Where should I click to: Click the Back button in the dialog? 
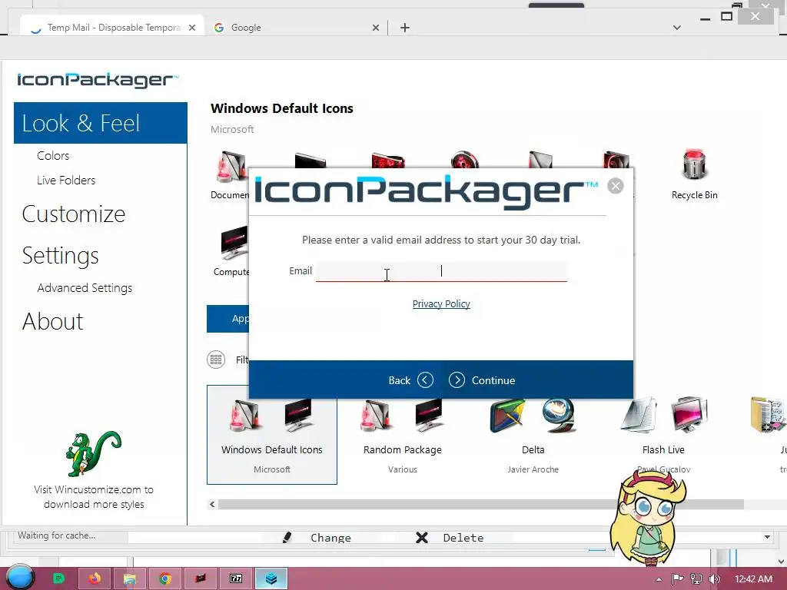click(x=410, y=380)
